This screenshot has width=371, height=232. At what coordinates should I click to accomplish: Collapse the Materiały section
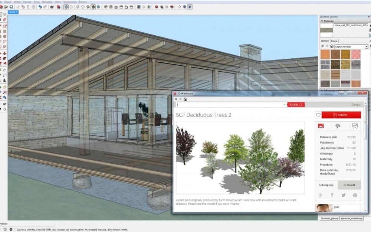click(x=322, y=21)
